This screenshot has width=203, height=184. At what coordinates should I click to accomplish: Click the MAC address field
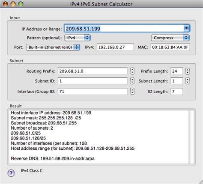170,47
